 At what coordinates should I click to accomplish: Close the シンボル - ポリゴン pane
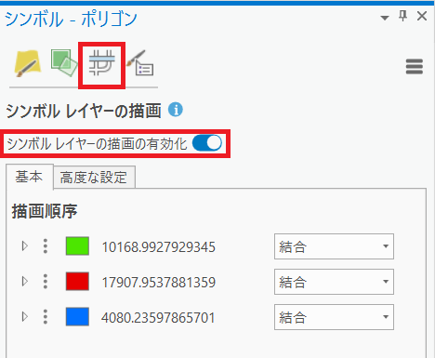tap(422, 16)
